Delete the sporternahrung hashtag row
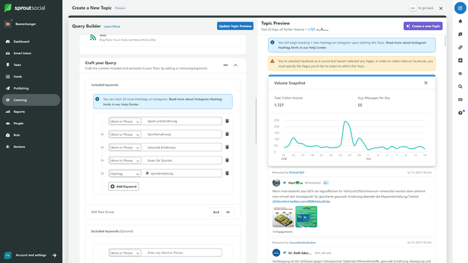Image resolution: width=468 pixels, height=263 pixels. point(227,173)
